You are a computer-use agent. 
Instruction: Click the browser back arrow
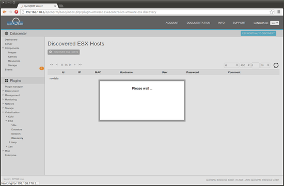(4, 12)
